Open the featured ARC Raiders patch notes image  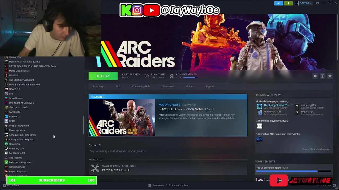click(122, 118)
